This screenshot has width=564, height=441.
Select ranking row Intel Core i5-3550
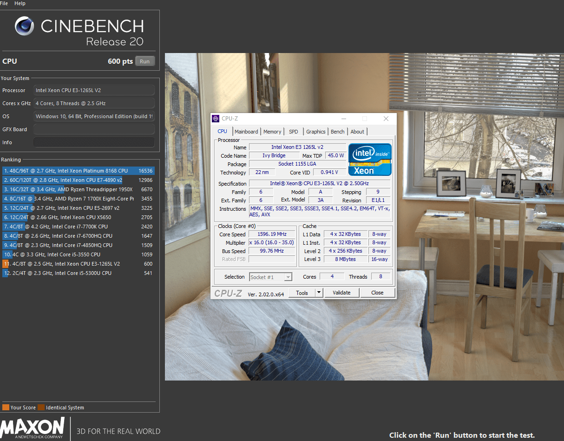coord(78,254)
